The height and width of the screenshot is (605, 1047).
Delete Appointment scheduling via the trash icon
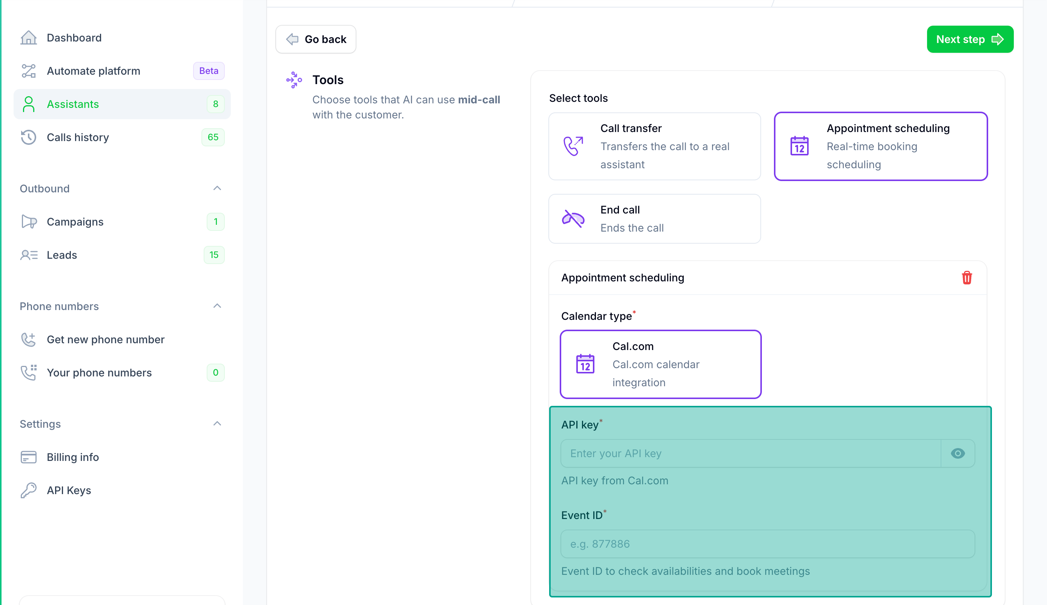click(x=967, y=278)
